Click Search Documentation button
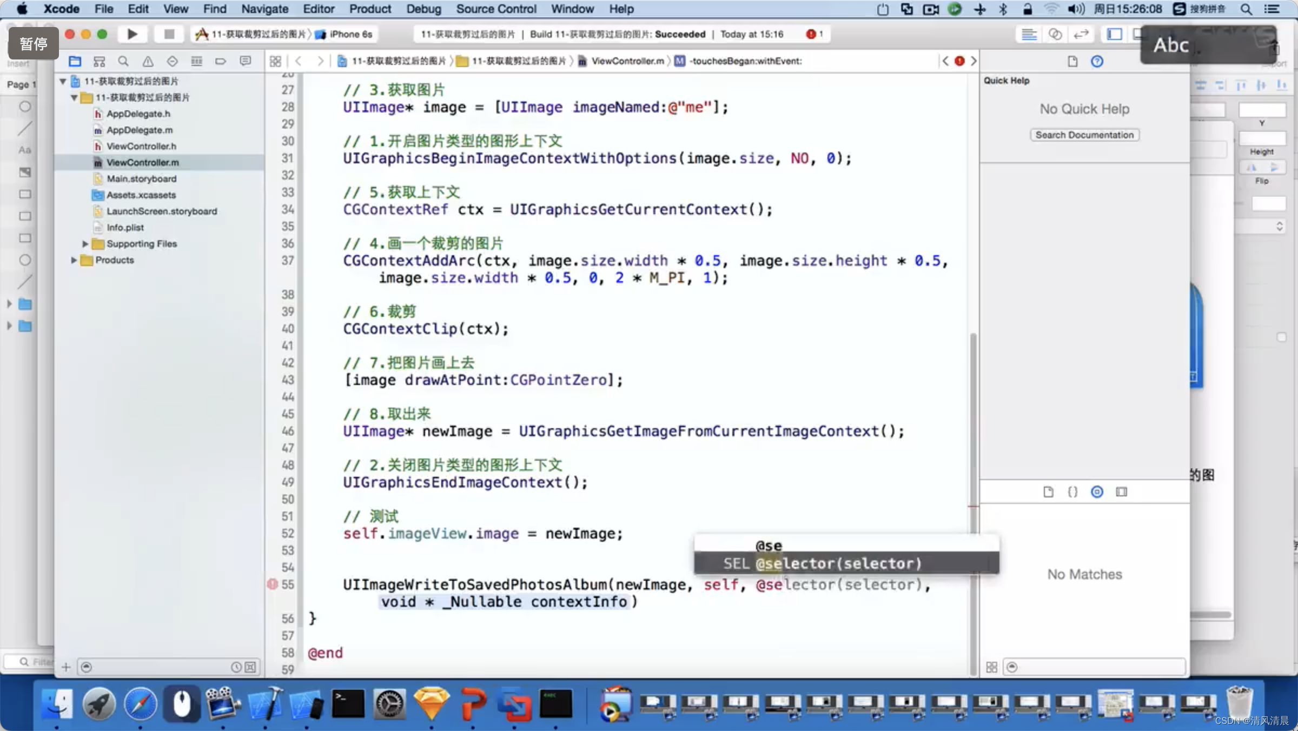 [1084, 135]
